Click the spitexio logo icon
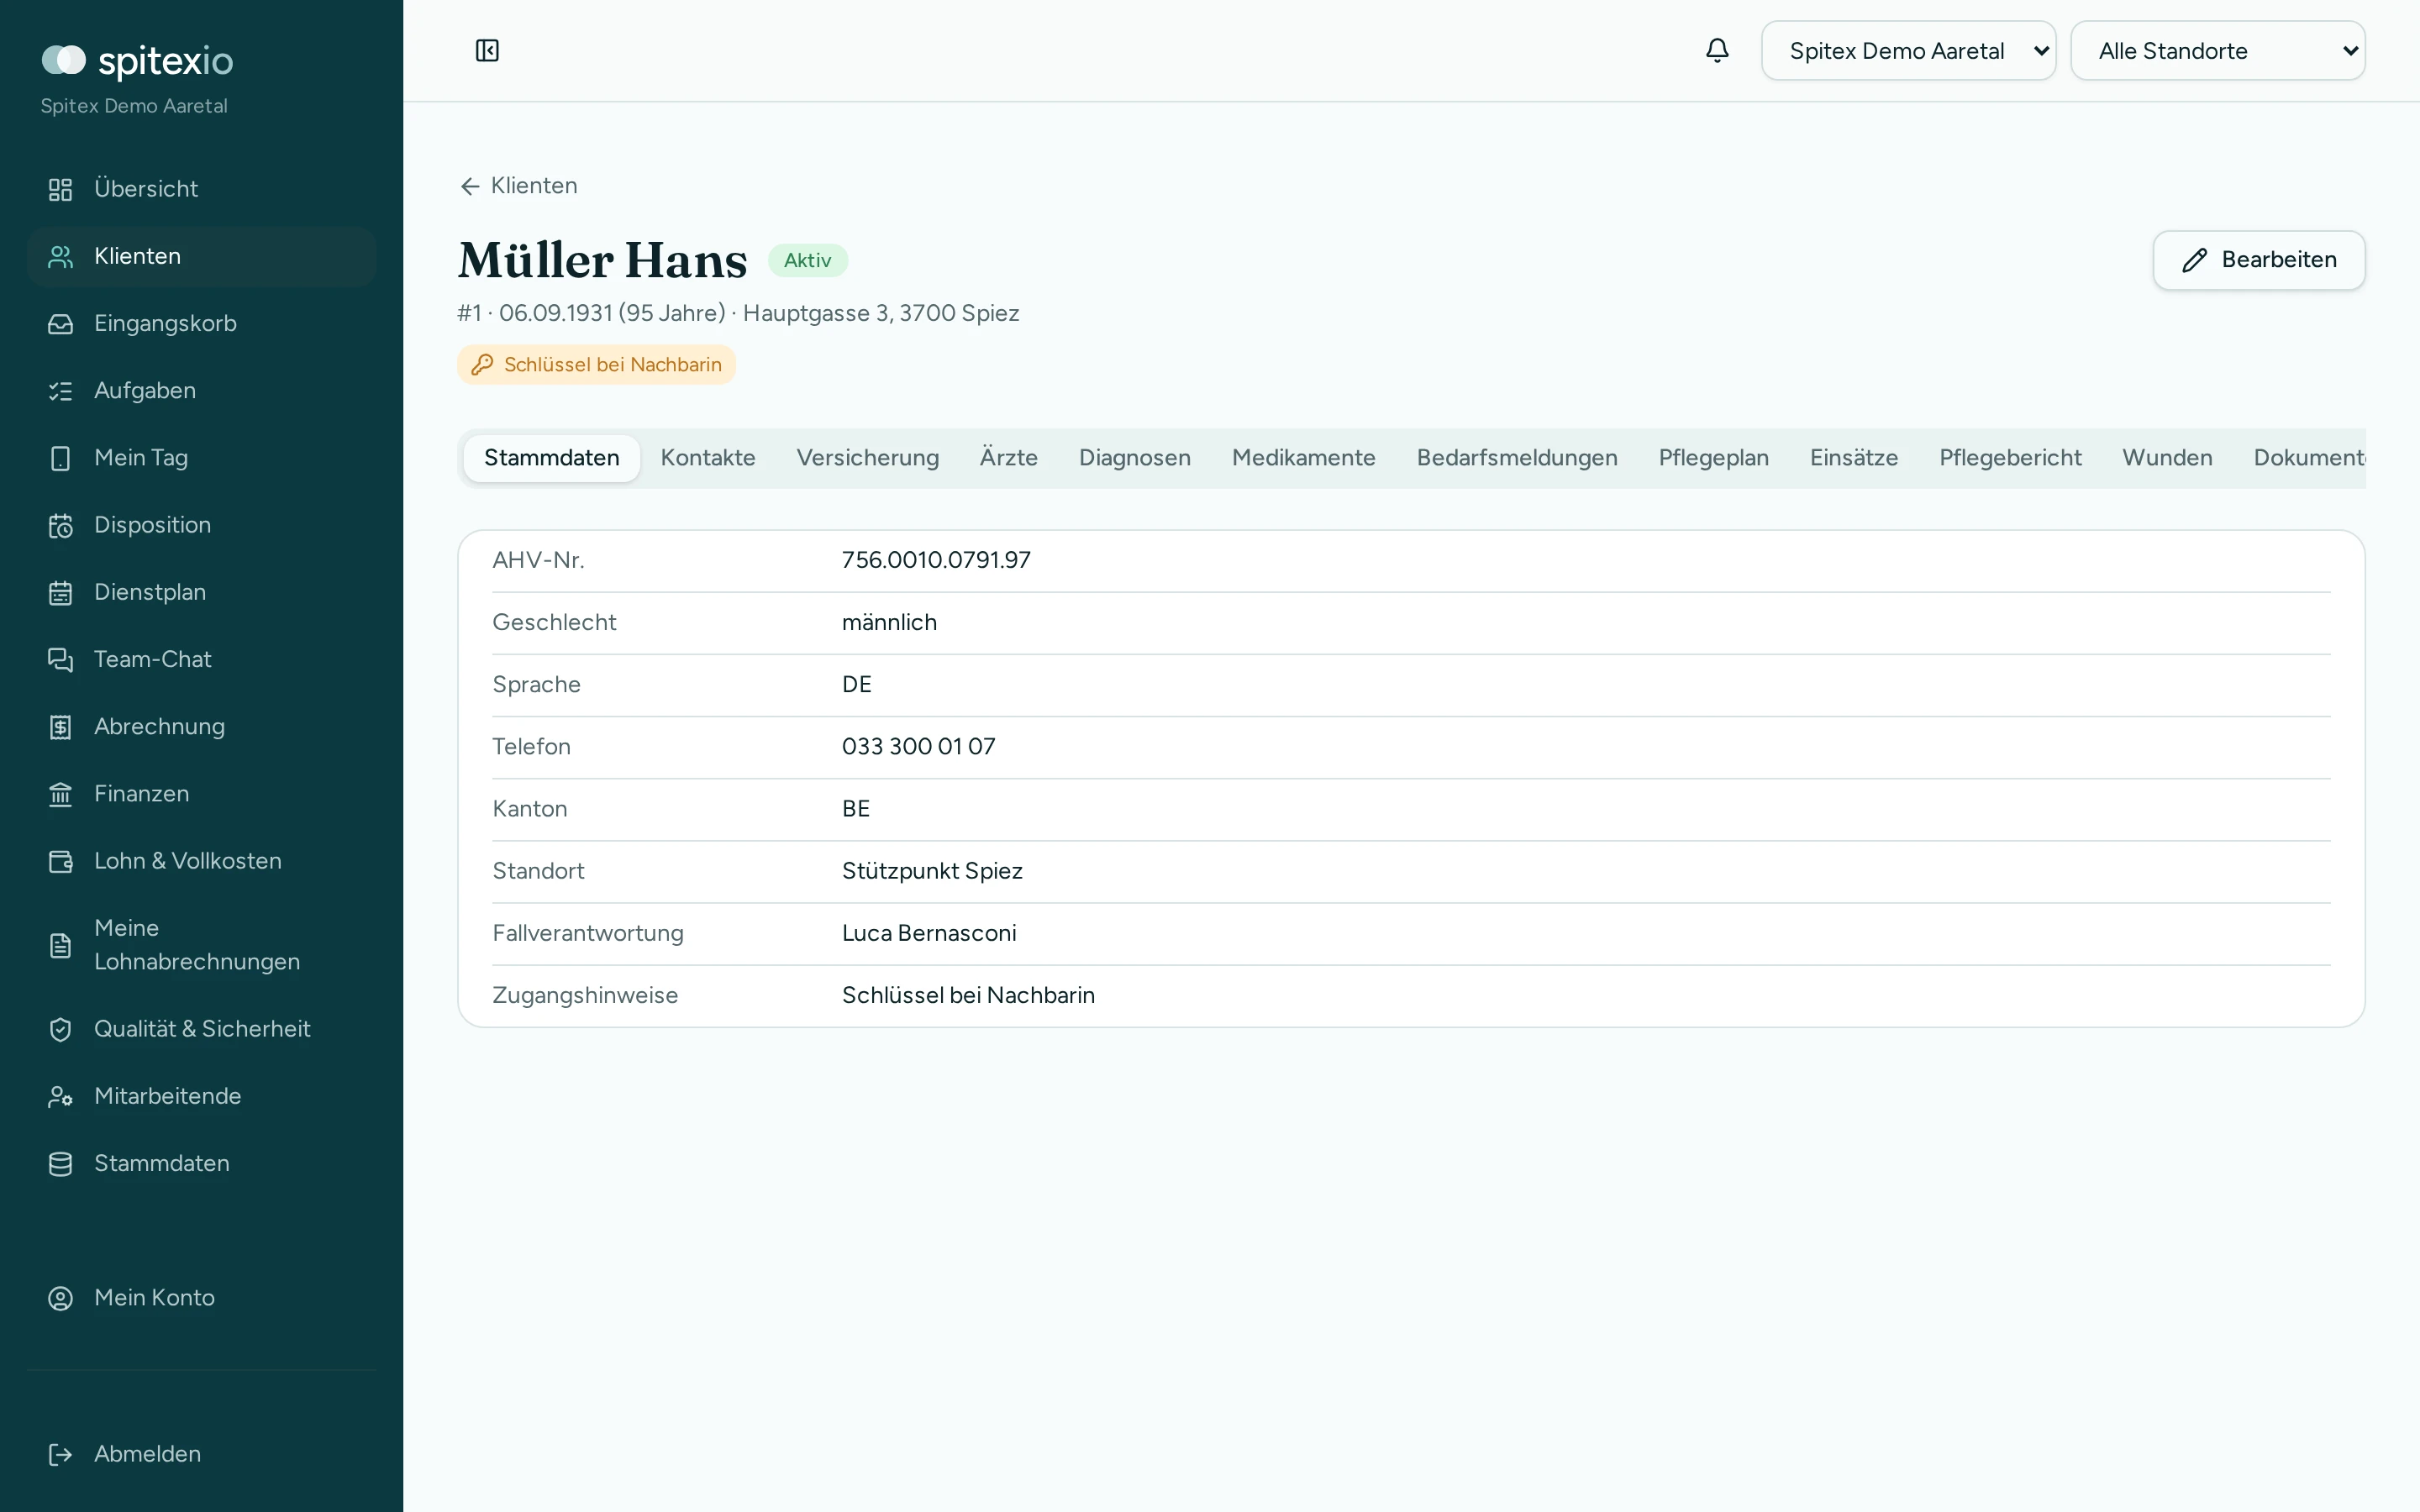 (64, 60)
